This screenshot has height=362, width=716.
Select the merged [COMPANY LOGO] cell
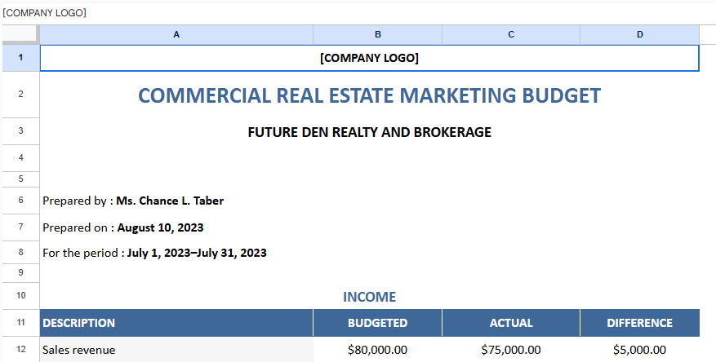(x=369, y=58)
